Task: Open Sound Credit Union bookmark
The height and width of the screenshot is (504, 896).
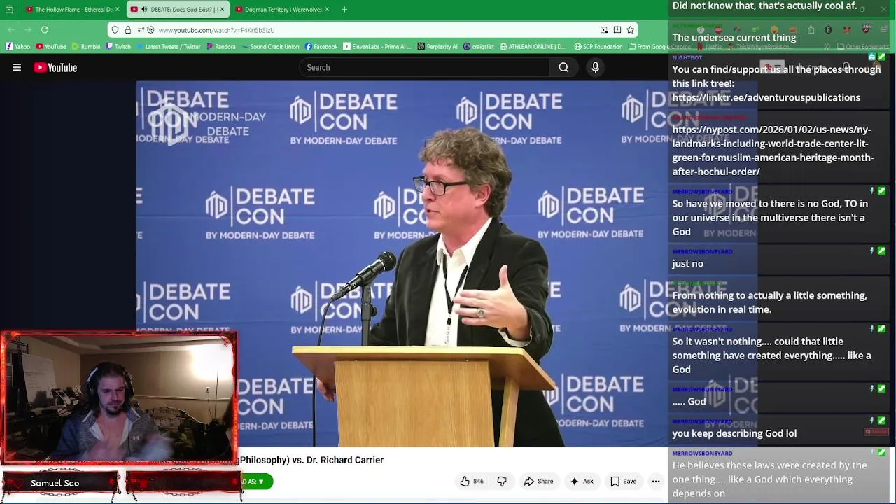Action: pos(269,47)
